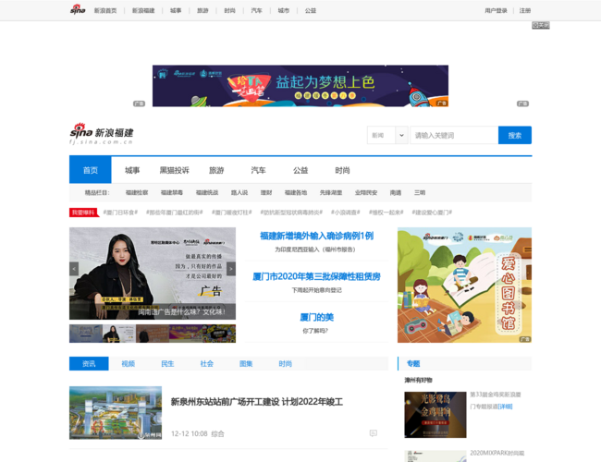Go to previous carousel slide with left arrow
The image size is (601, 462).
[75, 269]
